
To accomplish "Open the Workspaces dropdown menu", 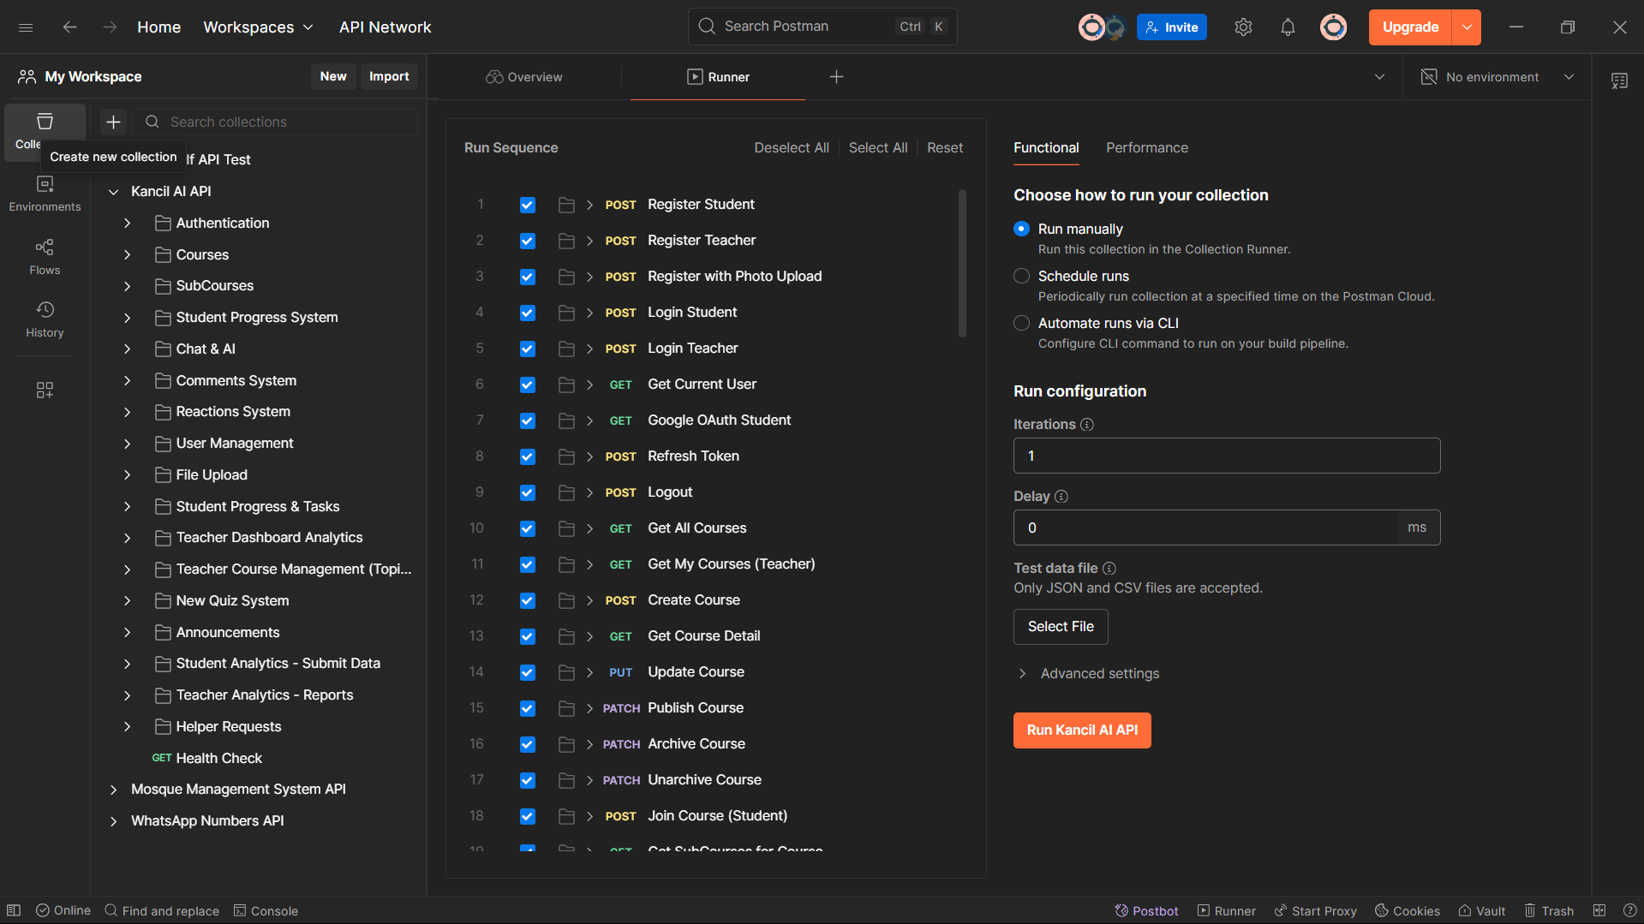I will point(258,27).
